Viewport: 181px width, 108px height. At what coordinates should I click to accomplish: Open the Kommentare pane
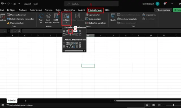(163, 10)
